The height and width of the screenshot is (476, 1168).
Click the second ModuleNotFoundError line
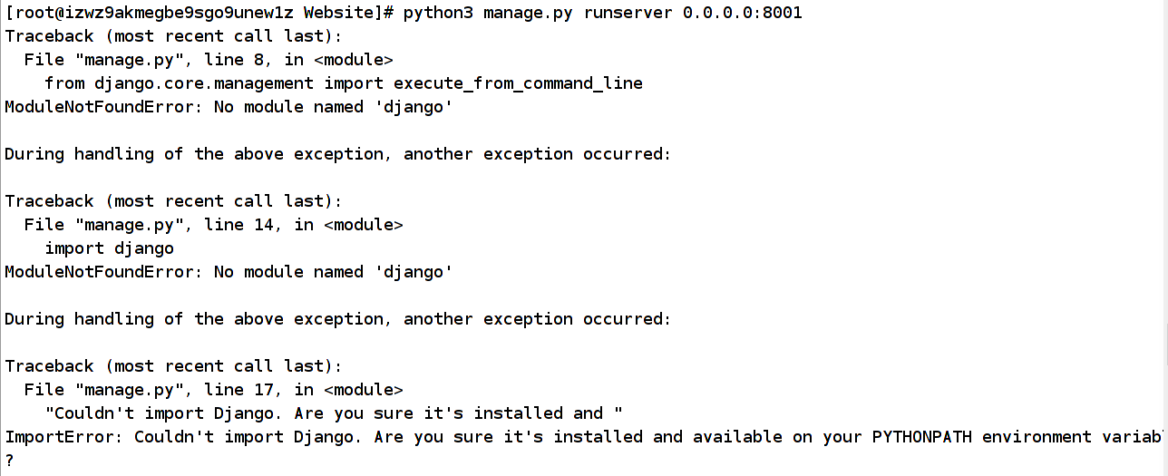pos(229,272)
